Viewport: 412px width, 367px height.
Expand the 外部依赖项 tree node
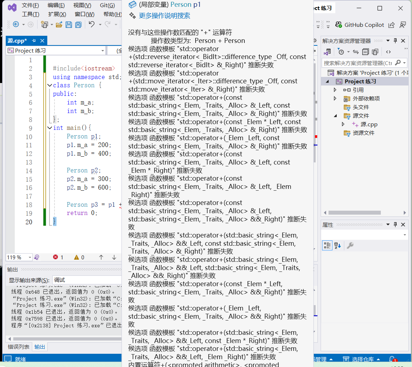coord(335,99)
